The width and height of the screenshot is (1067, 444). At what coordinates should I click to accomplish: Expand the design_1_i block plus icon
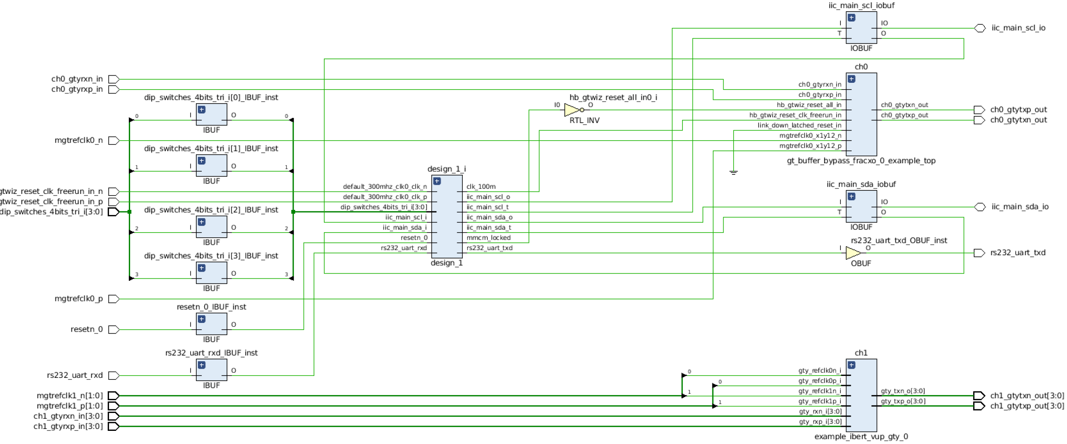pos(437,181)
